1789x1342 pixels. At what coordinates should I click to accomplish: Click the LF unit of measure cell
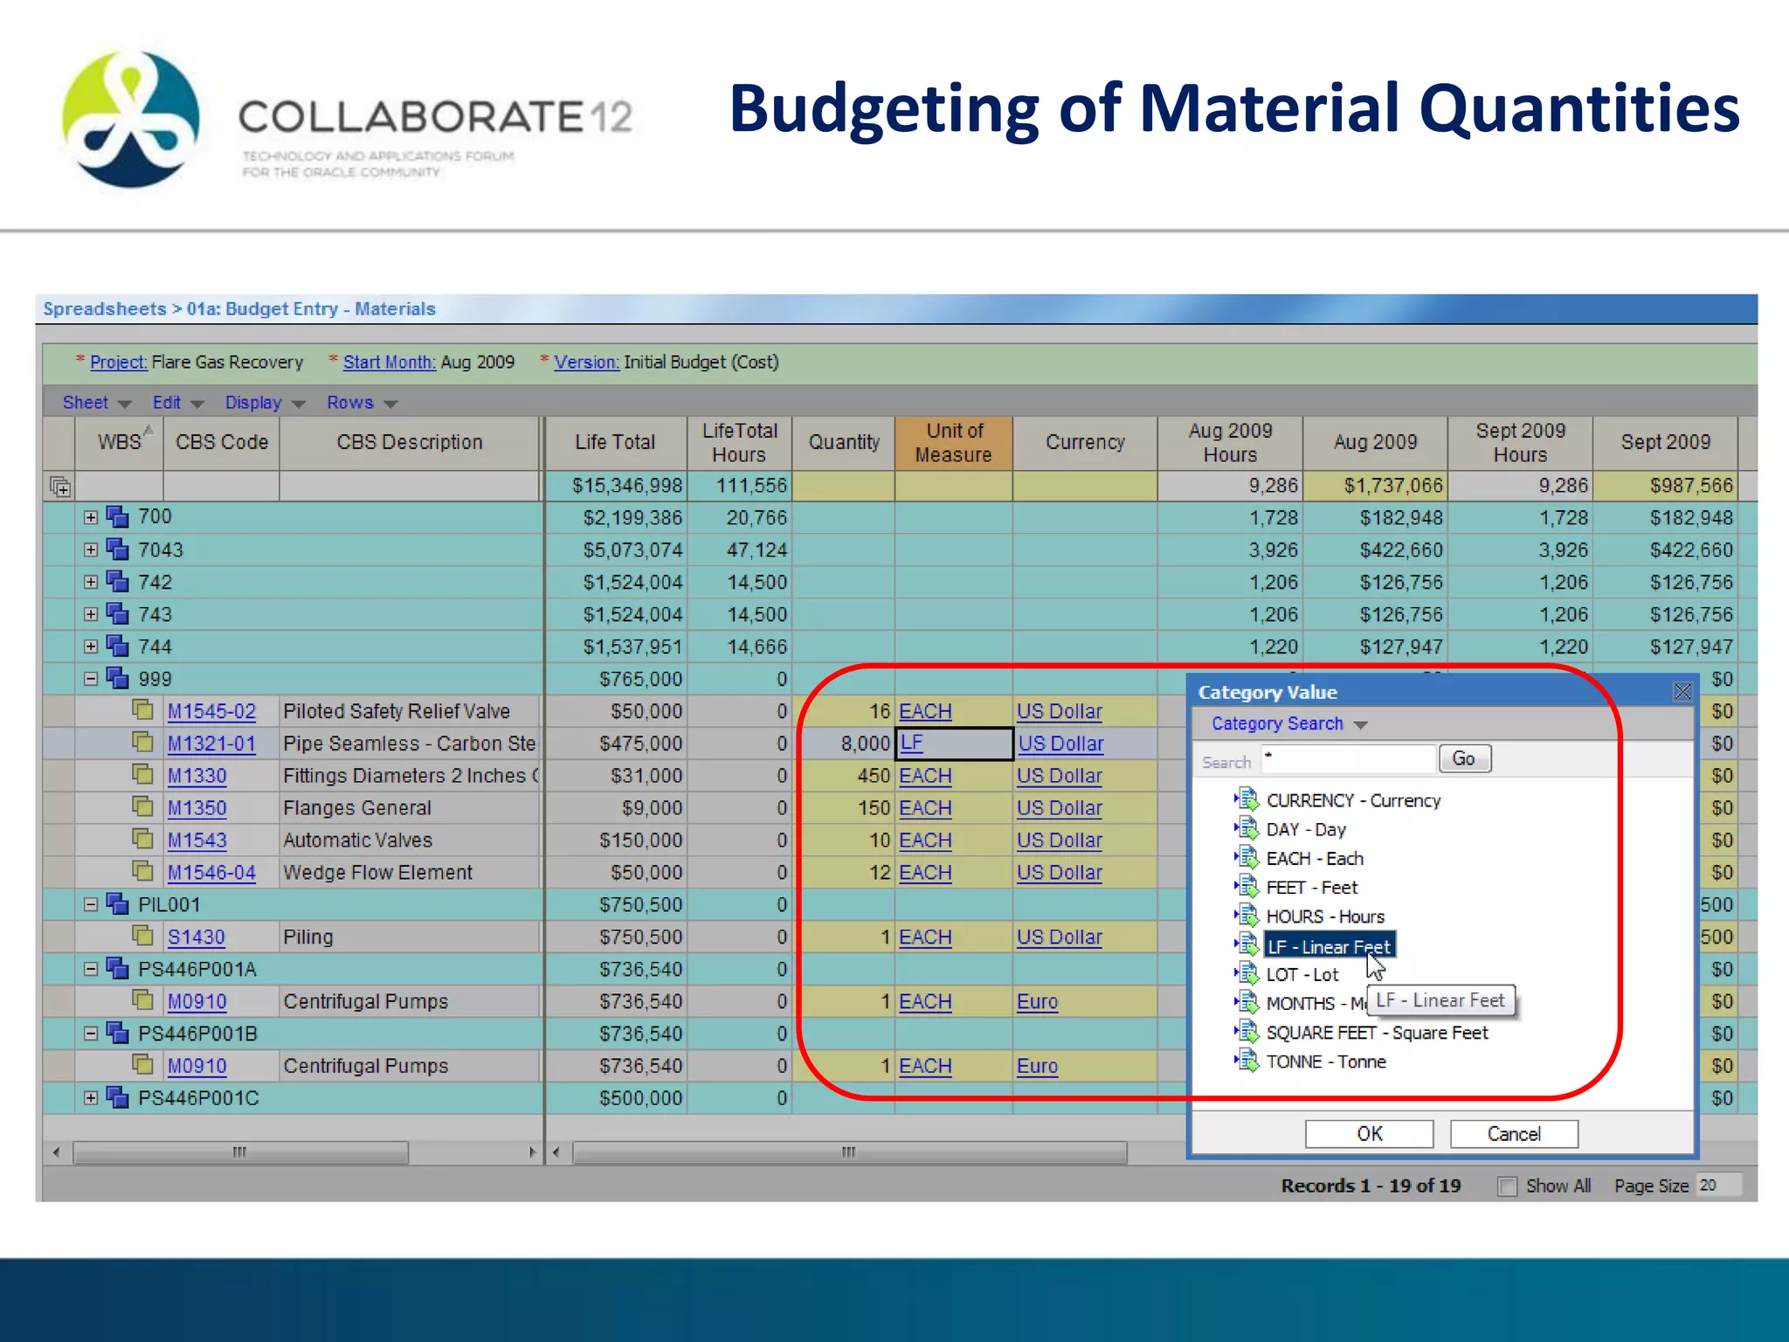(955, 744)
